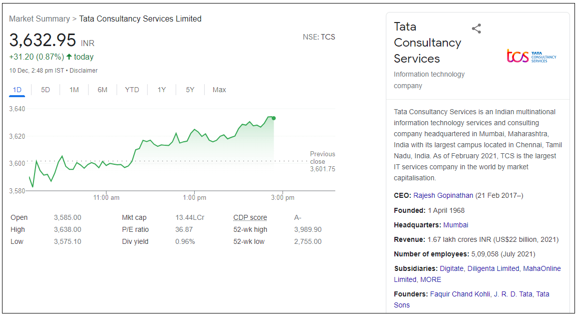Open the YTD chart range
The width and height of the screenshot is (577, 315).
(x=132, y=90)
